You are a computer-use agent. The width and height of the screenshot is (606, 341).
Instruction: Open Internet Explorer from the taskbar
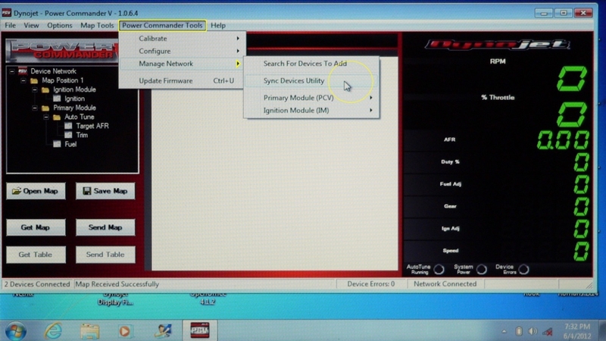[x=54, y=330]
